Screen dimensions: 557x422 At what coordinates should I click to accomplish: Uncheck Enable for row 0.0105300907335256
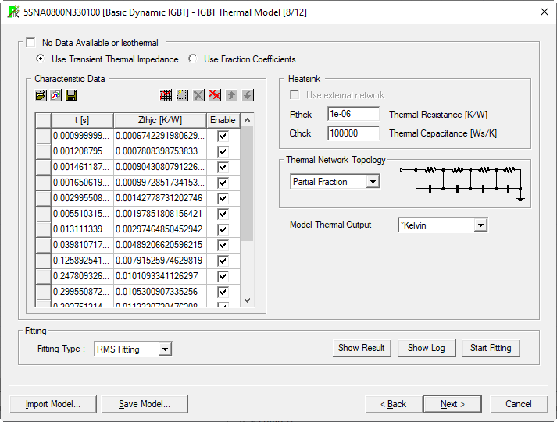223,292
